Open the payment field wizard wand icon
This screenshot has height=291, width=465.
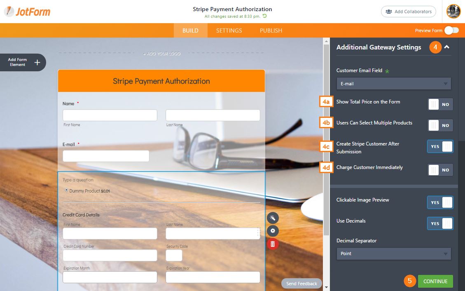(273, 218)
